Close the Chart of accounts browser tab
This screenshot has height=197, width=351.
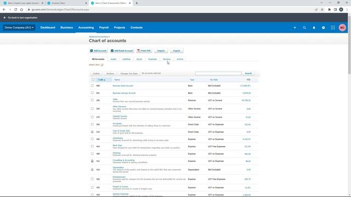129,3
